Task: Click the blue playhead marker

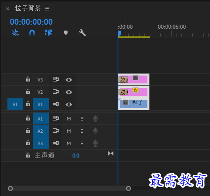Action: pyautogui.click(x=119, y=33)
